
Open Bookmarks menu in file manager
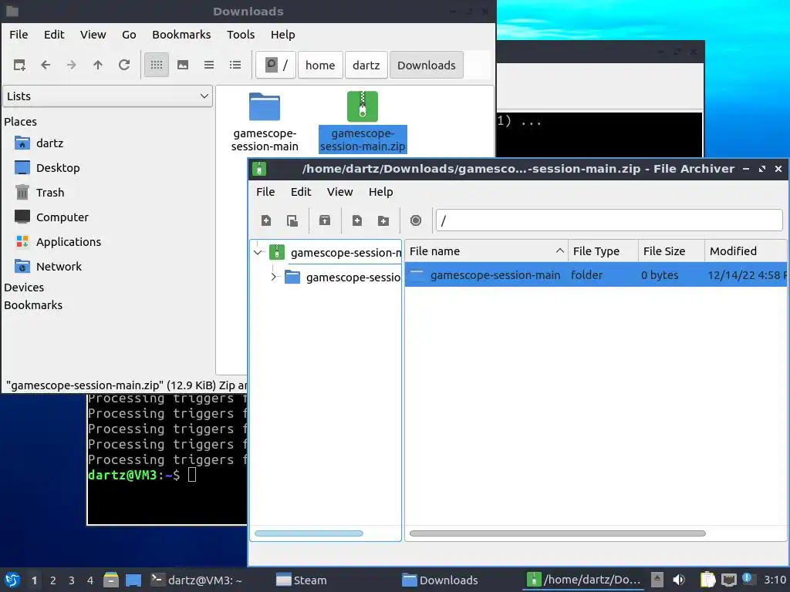point(181,35)
